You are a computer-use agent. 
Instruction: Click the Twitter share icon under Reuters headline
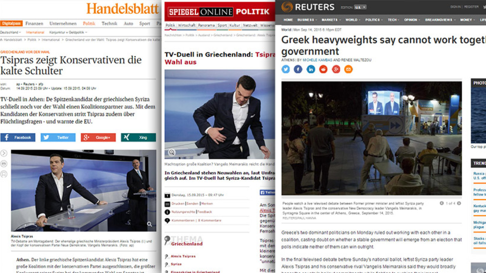(x=285, y=69)
